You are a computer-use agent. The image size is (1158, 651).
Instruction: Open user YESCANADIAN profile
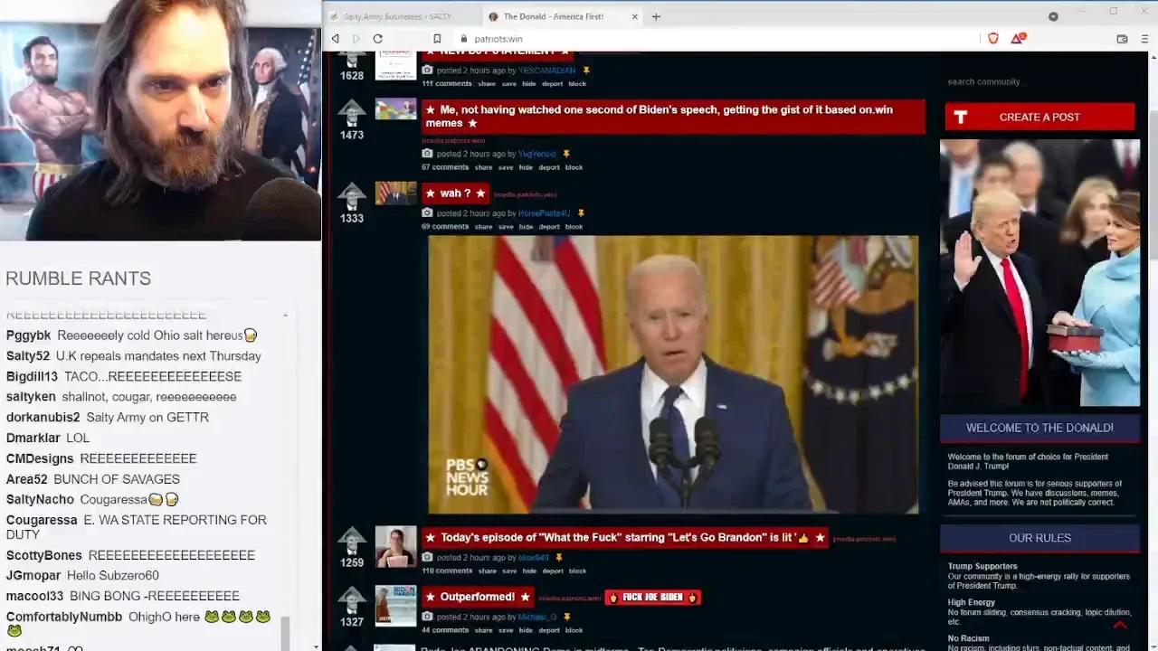(546, 71)
